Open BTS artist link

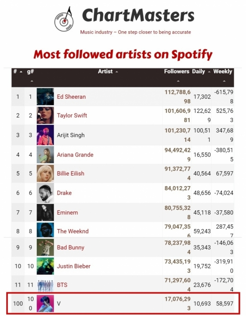click(x=62, y=285)
